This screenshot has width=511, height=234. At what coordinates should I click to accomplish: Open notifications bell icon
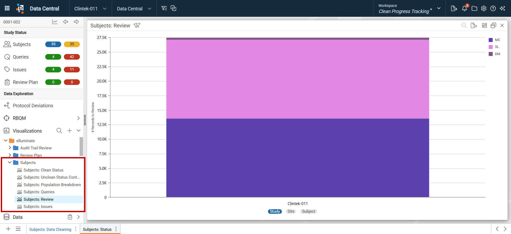(464, 9)
